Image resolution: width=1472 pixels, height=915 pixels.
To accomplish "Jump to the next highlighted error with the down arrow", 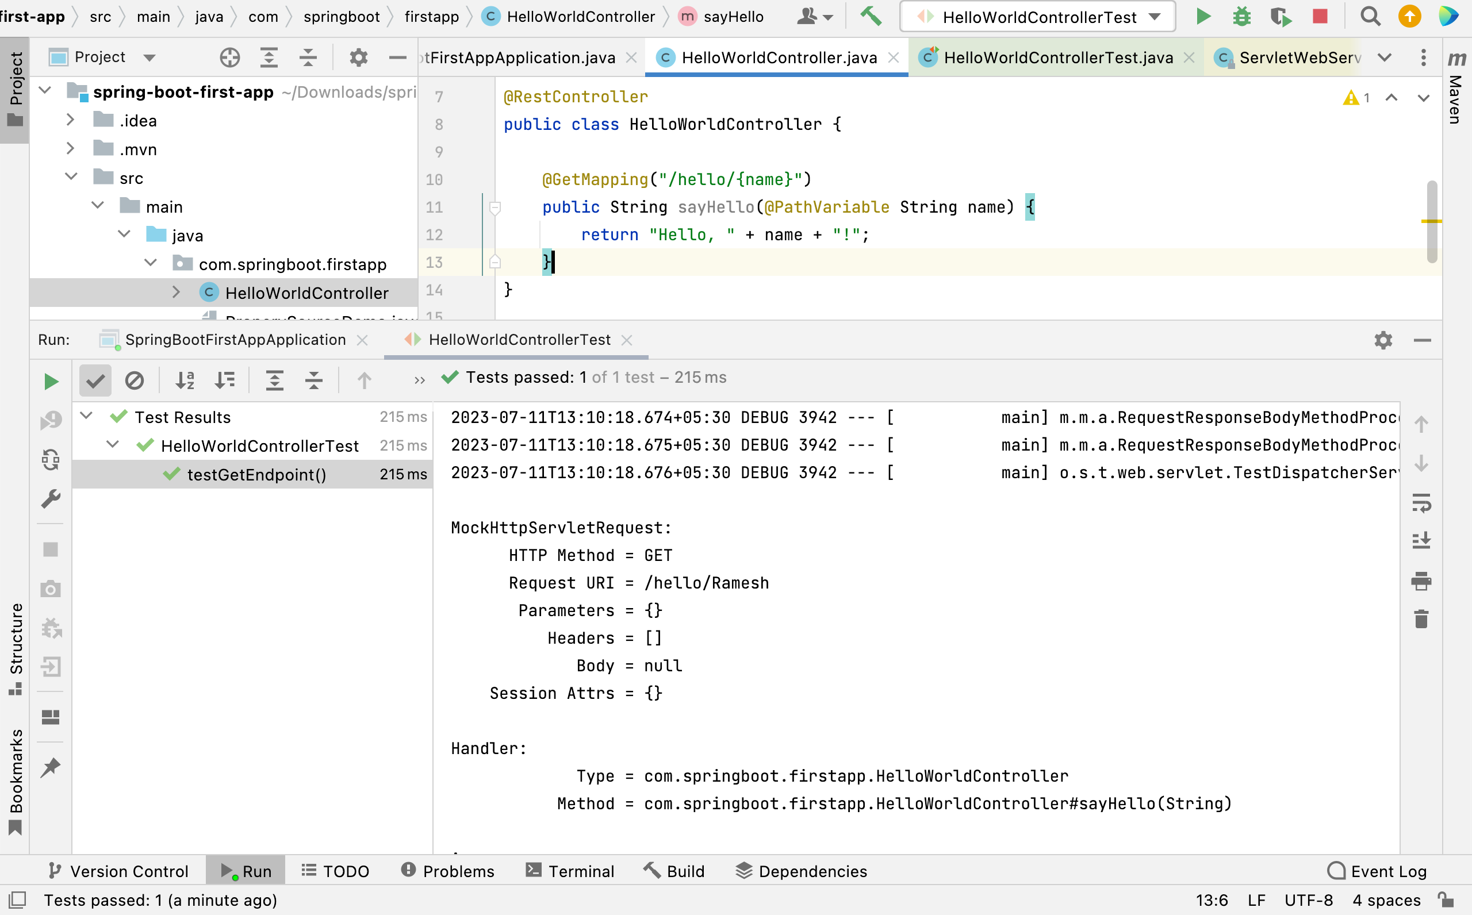I will tap(1424, 98).
